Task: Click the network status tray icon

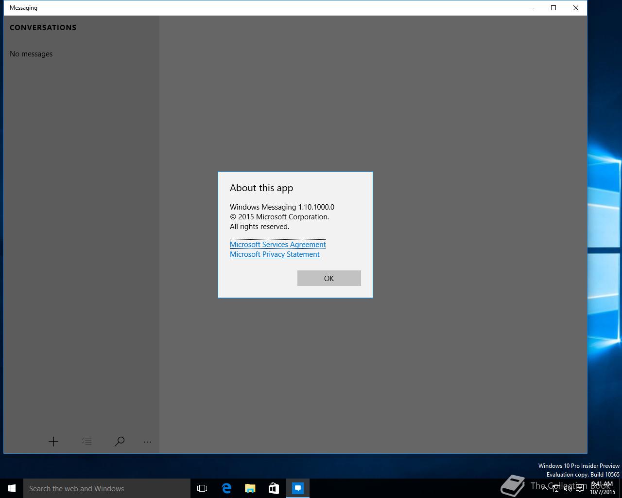Action: [x=556, y=488]
